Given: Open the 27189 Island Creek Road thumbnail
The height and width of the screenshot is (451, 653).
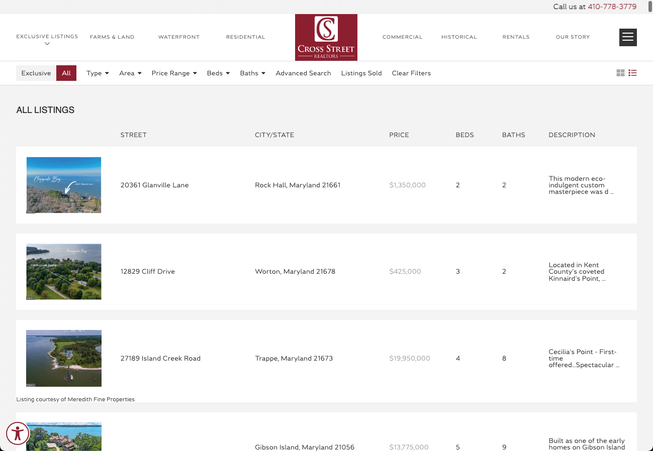Looking at the screenshot, I should 64,358.
